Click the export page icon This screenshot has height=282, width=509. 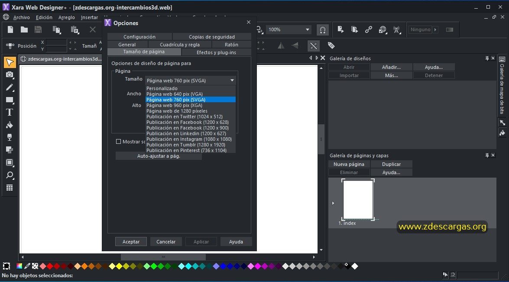[340, 29]
